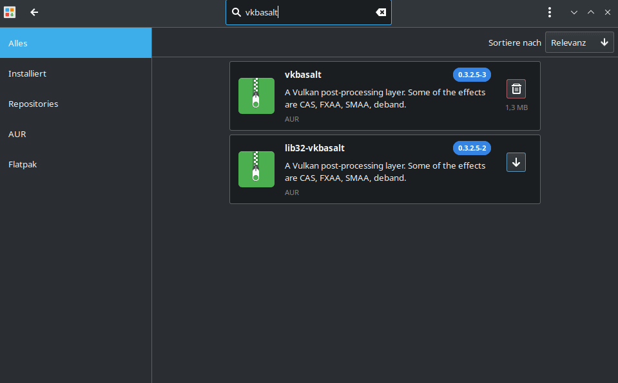Select the Flatpak category
The width and height of the screenshot is (618, 383).
point(75,164)
